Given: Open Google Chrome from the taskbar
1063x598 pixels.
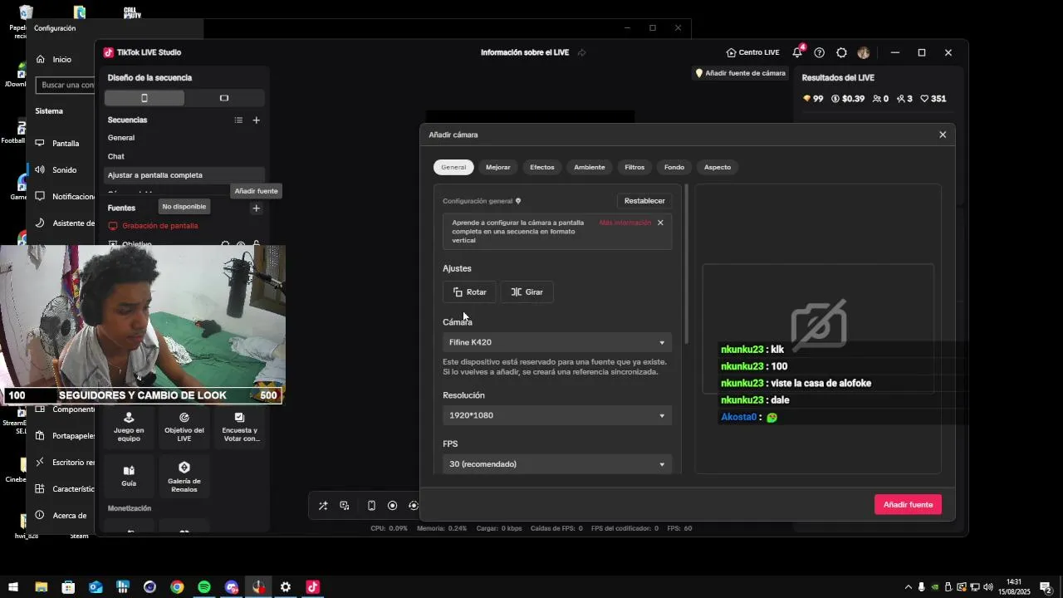Looking at the screenshot, I should pyautogui.click(x=177, y=587).
